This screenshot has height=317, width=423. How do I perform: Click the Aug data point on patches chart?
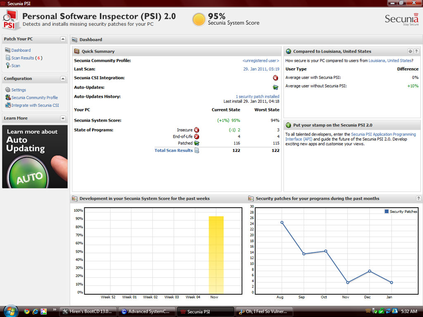282,222
